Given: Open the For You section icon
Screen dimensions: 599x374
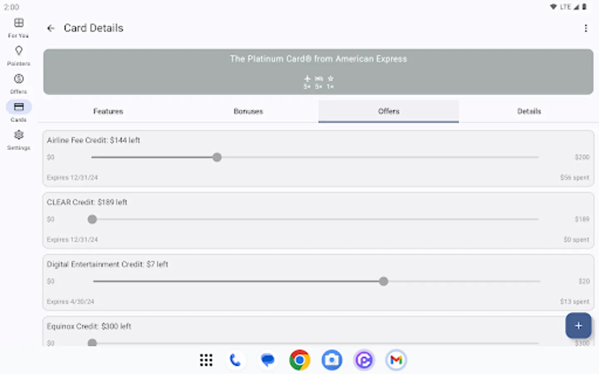Looking at the screenshot, I should [19, 22].
